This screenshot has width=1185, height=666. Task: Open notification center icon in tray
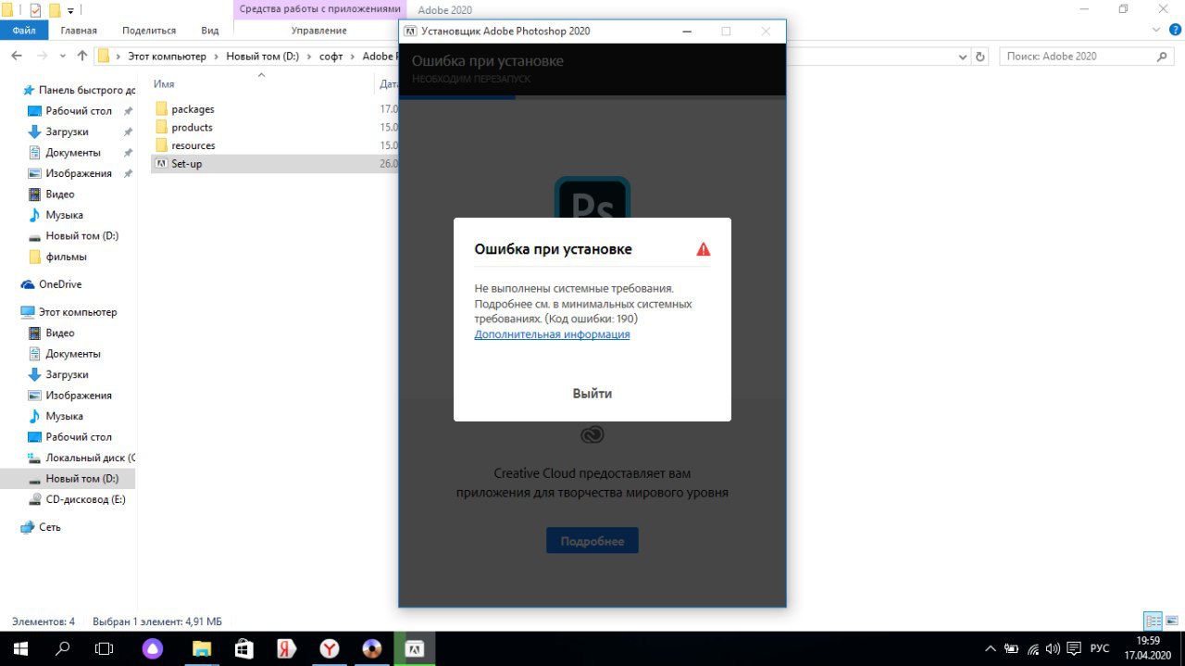1075,648
